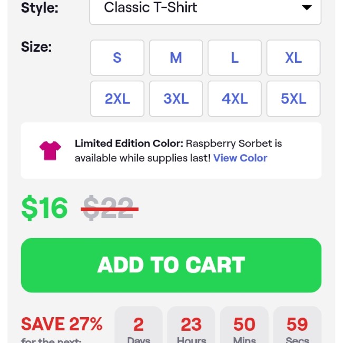
Task: Pick size 4XL
Action: point(235,99)
